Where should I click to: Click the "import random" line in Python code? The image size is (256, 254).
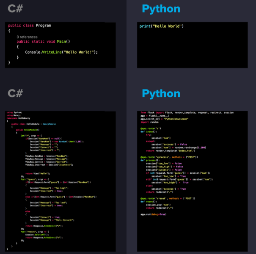click(149, 122)
